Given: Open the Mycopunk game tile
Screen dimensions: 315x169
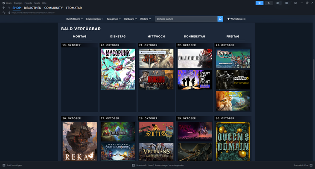Looking at the screenshot, I should [118, 69].
